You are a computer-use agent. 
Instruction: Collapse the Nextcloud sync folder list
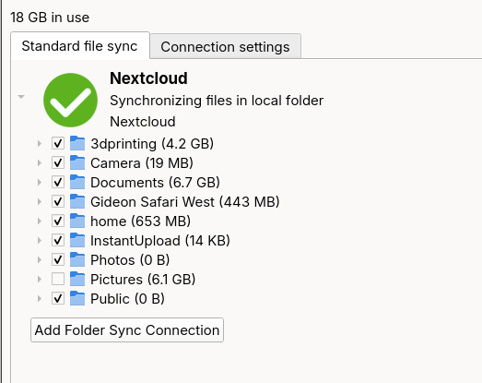coord(21,97)
